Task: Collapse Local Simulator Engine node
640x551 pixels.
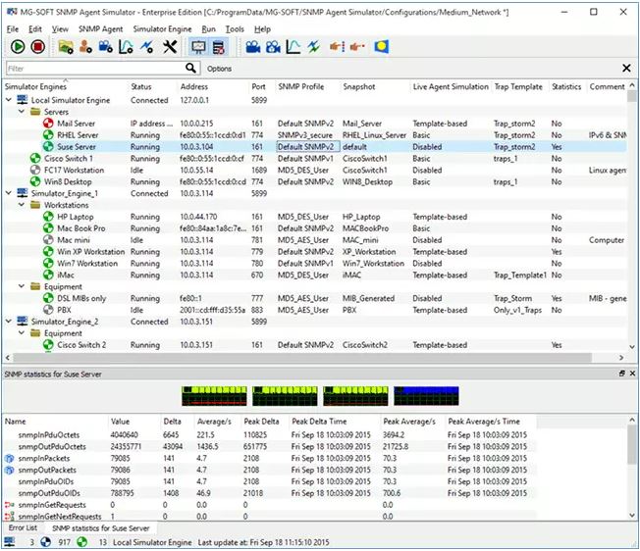Action: click(x=9, y=99)
